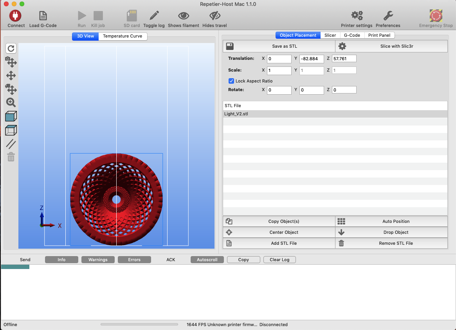
Task: Click the Translation Y field showing -82.884
Action: tap(312, 59)
